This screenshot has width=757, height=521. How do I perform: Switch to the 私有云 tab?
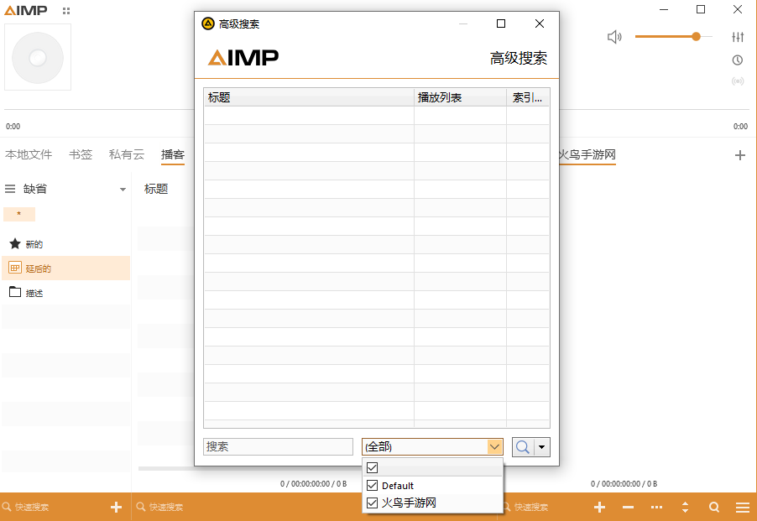[x=127, y=154]
